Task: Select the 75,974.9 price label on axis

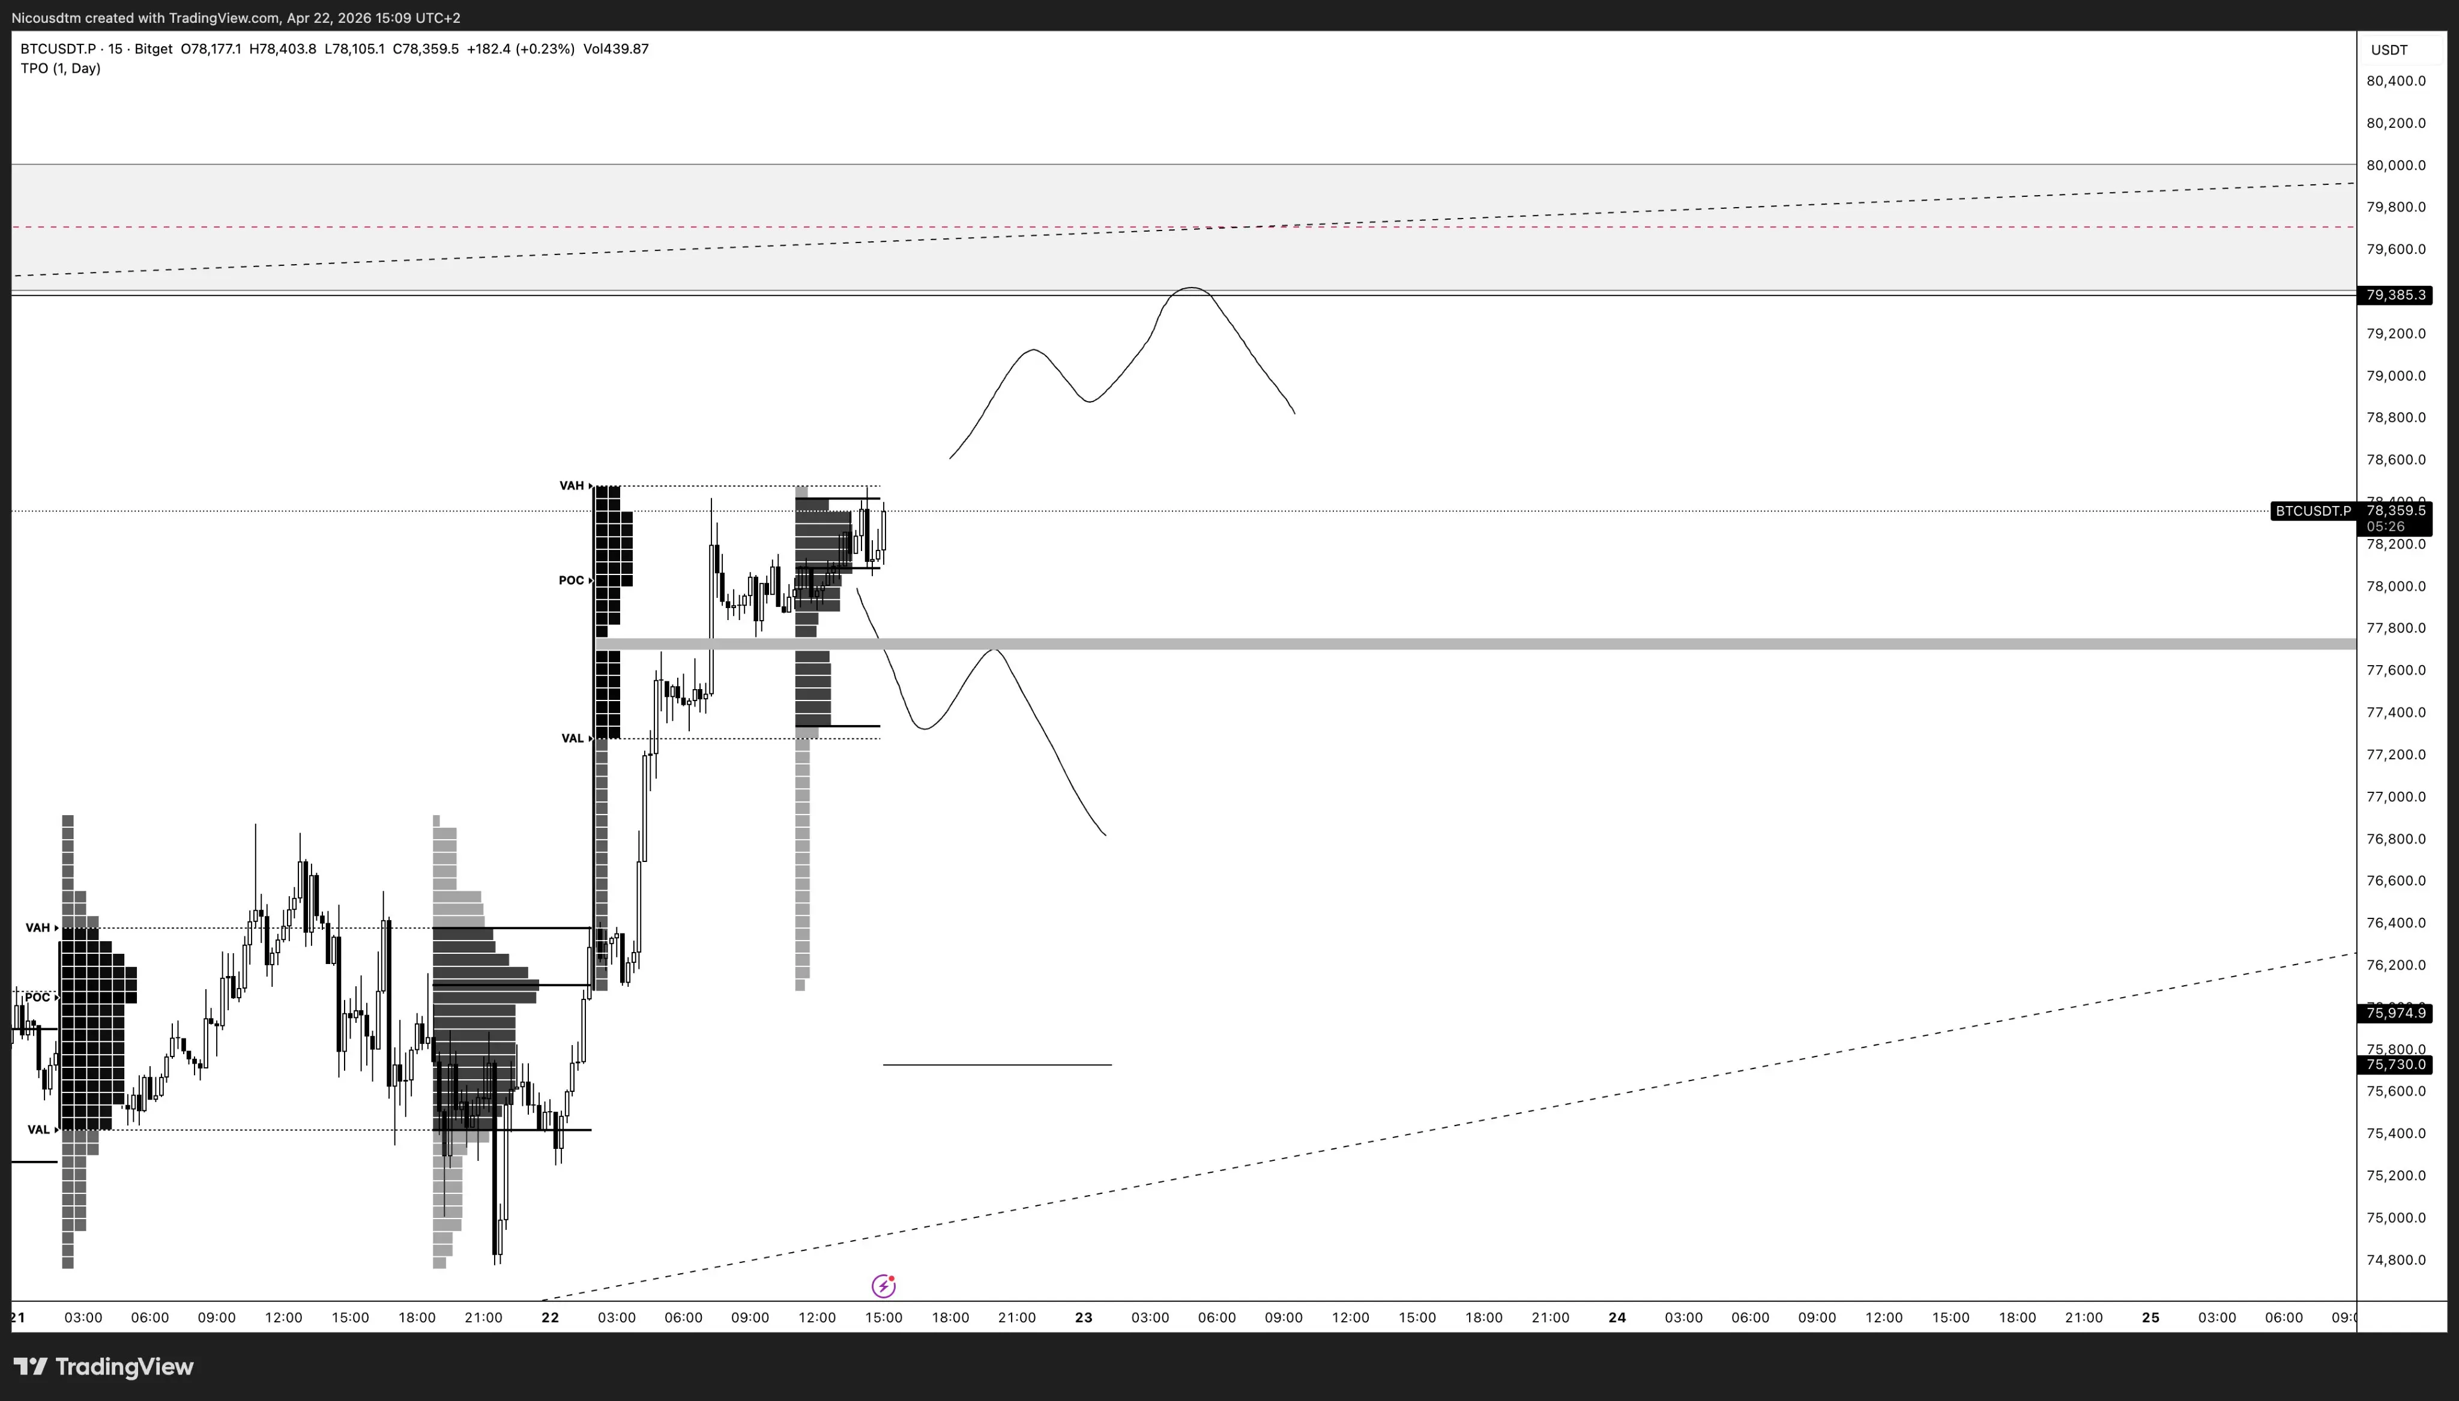Action: 2395,1013
